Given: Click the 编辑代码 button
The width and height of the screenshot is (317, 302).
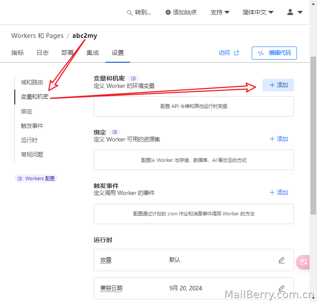Looking at the screenshot, I should 274,53.
